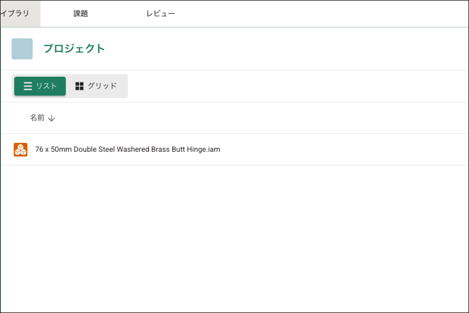Switch to グリッド view
The height and width of the screenshot is (313, 469).
(x=96, y=86)
